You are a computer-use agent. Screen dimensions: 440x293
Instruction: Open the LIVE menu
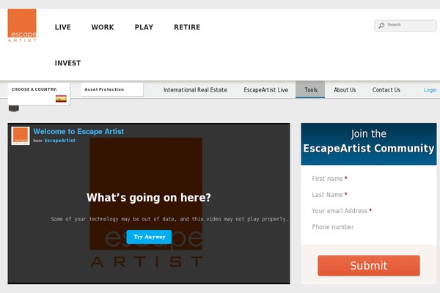tap(63, 27)
